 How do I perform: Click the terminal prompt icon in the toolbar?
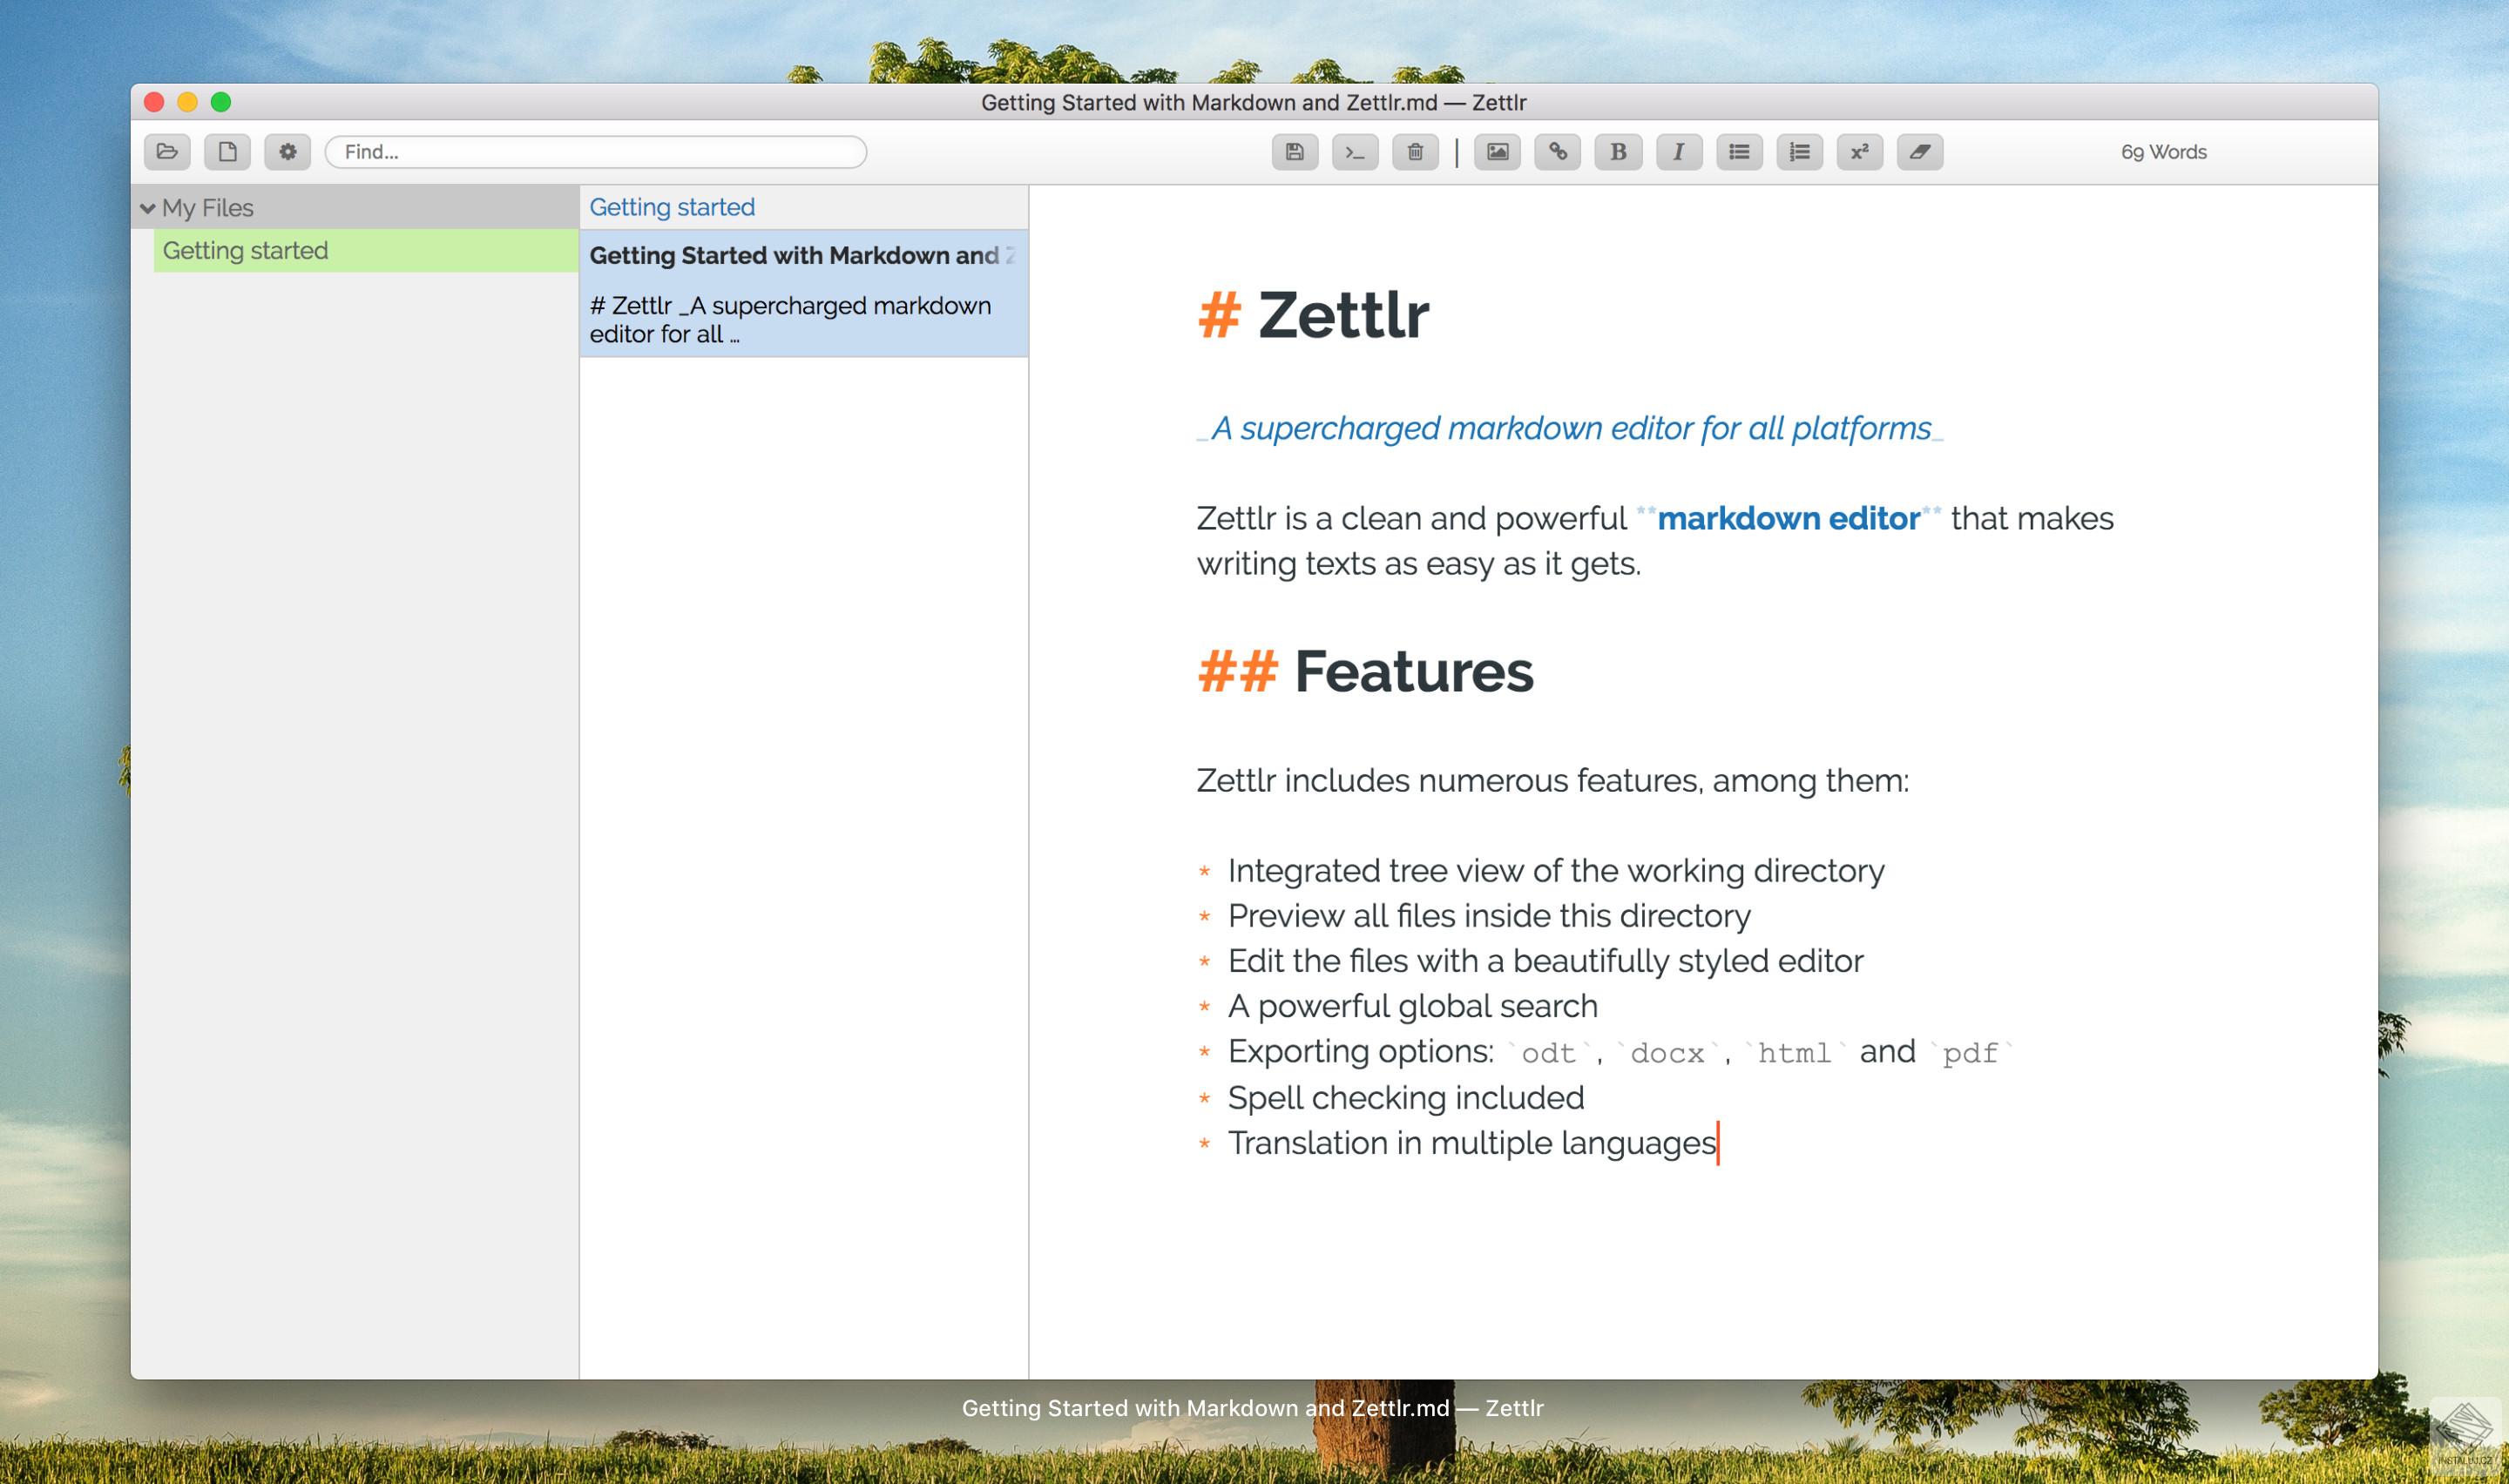pos(1355,152)
